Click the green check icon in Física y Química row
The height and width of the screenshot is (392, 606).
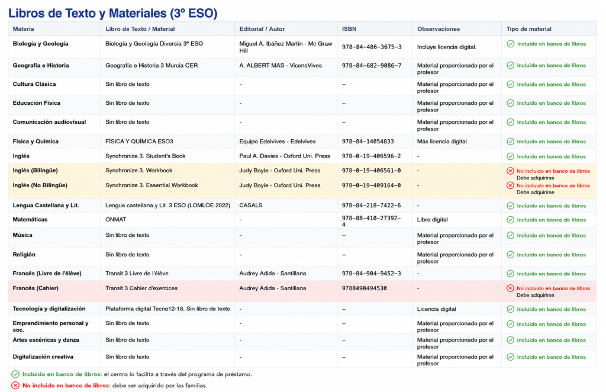(x=511, y=142)
